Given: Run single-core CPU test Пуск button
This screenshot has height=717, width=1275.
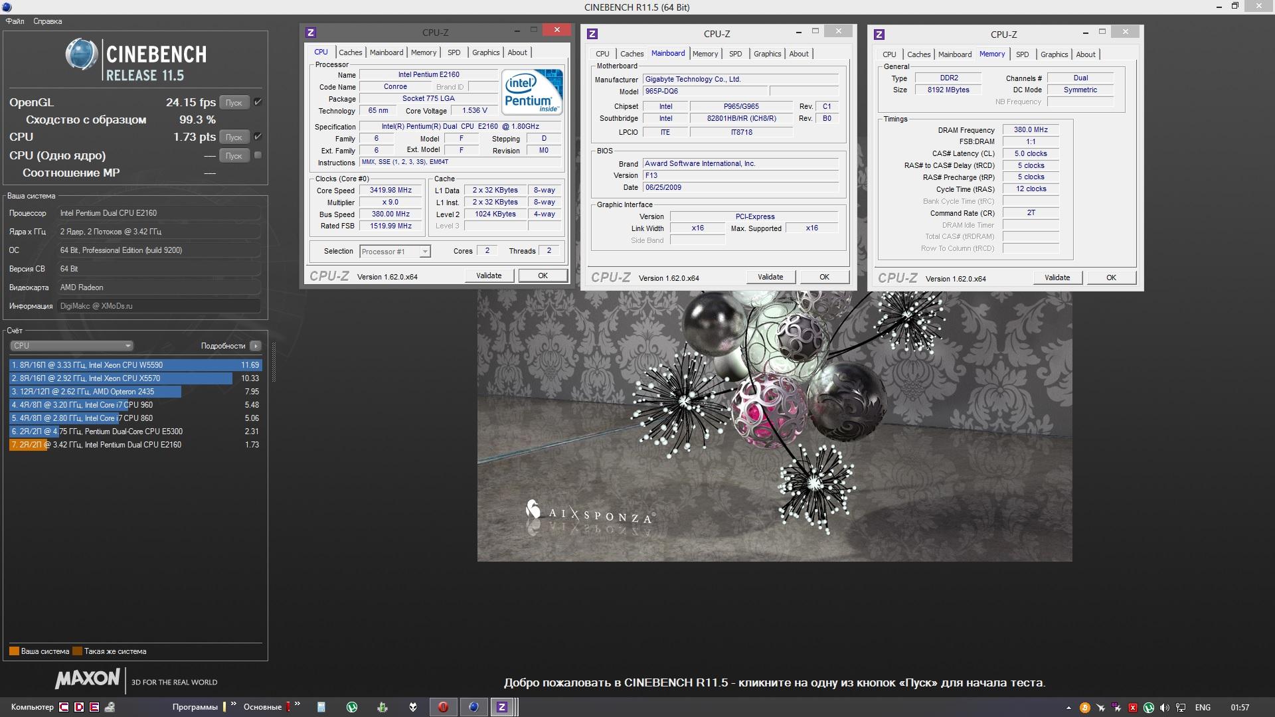Looking at the screenshot, I should (x=234, y=156).
